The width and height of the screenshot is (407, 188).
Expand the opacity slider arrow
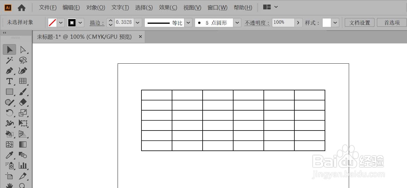(x=298, y=23)
